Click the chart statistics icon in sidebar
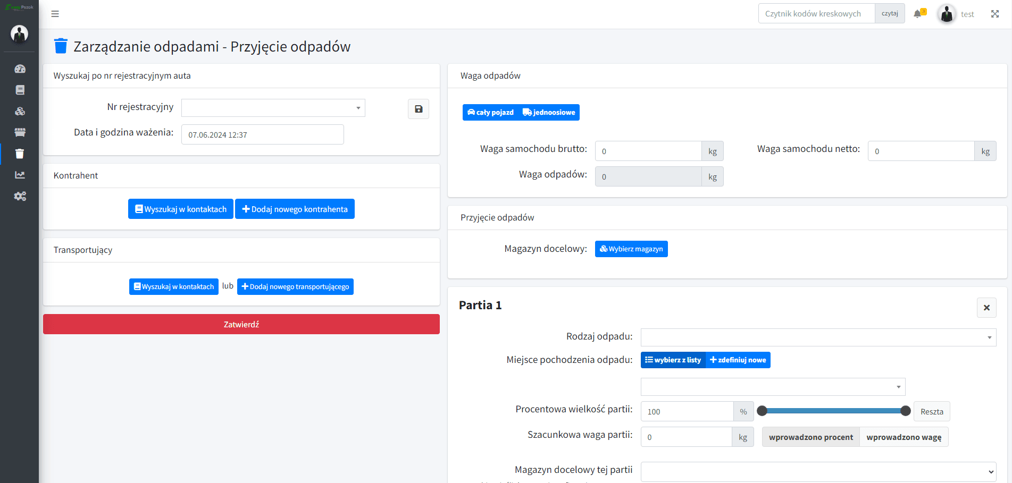This screenshot has width=1012, height=483. 20,175
